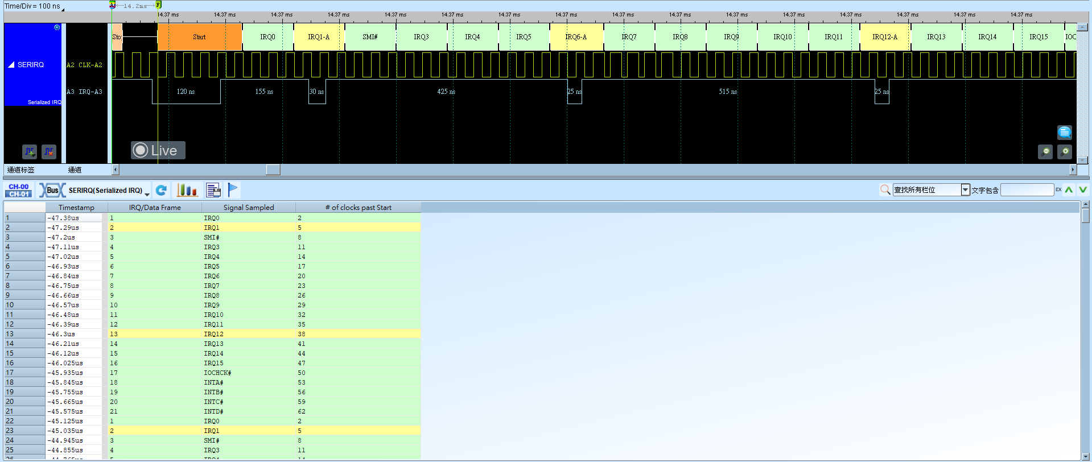Click the Signal Sampled column header

249,207
